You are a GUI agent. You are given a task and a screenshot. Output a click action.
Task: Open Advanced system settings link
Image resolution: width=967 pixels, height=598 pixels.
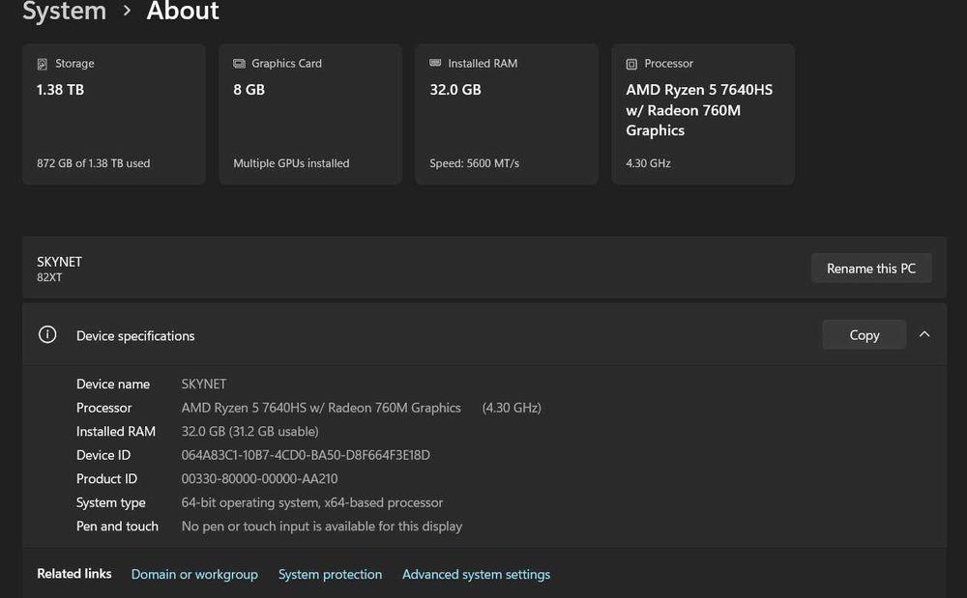tap(476, 574)
